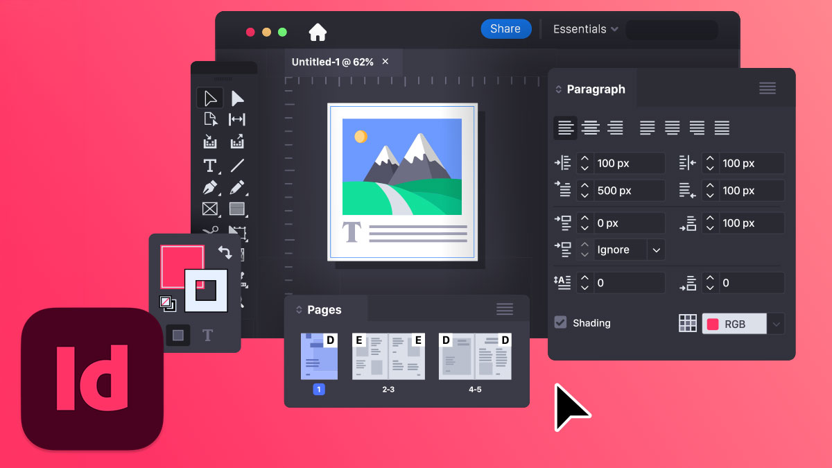Click the Ignore value box
Viewport: 832px width, 468px height.
(621, 250)
